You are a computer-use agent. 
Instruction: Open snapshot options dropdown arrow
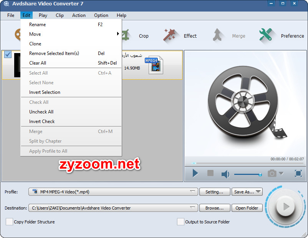(281, 173)
